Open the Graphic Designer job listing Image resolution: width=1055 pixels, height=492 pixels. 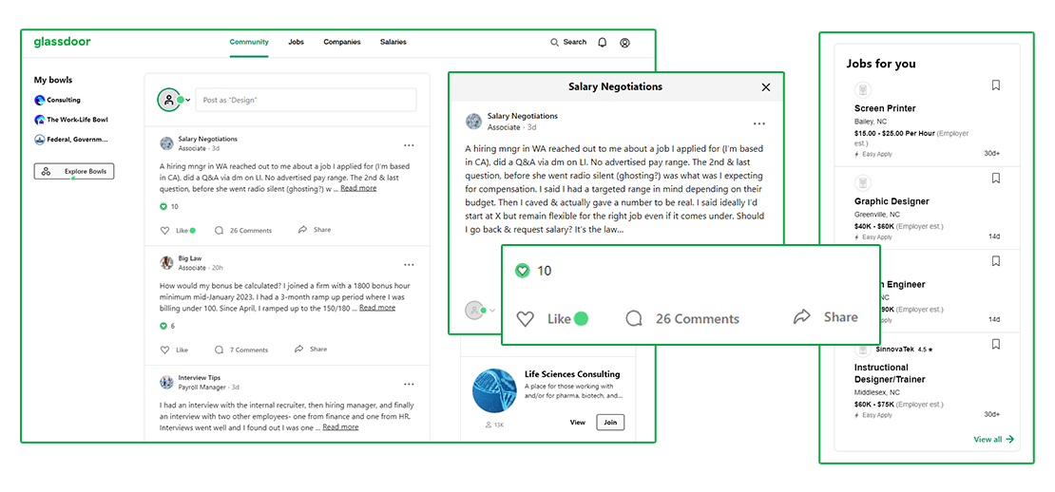[892, 201]
